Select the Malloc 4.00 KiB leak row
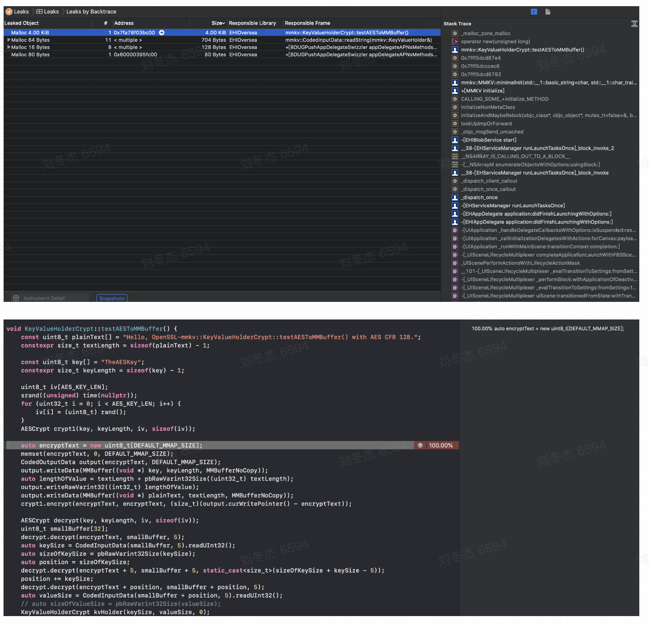Screen dimensions: 649x624 pos(222,33)
